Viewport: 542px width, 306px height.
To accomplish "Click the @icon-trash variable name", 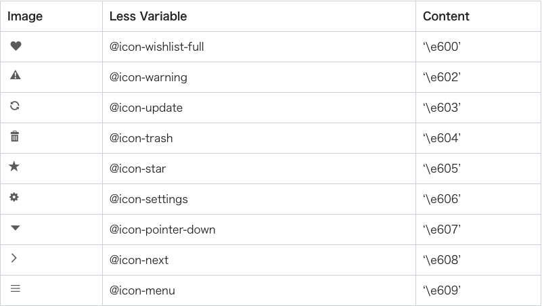I will click(141, 138).
